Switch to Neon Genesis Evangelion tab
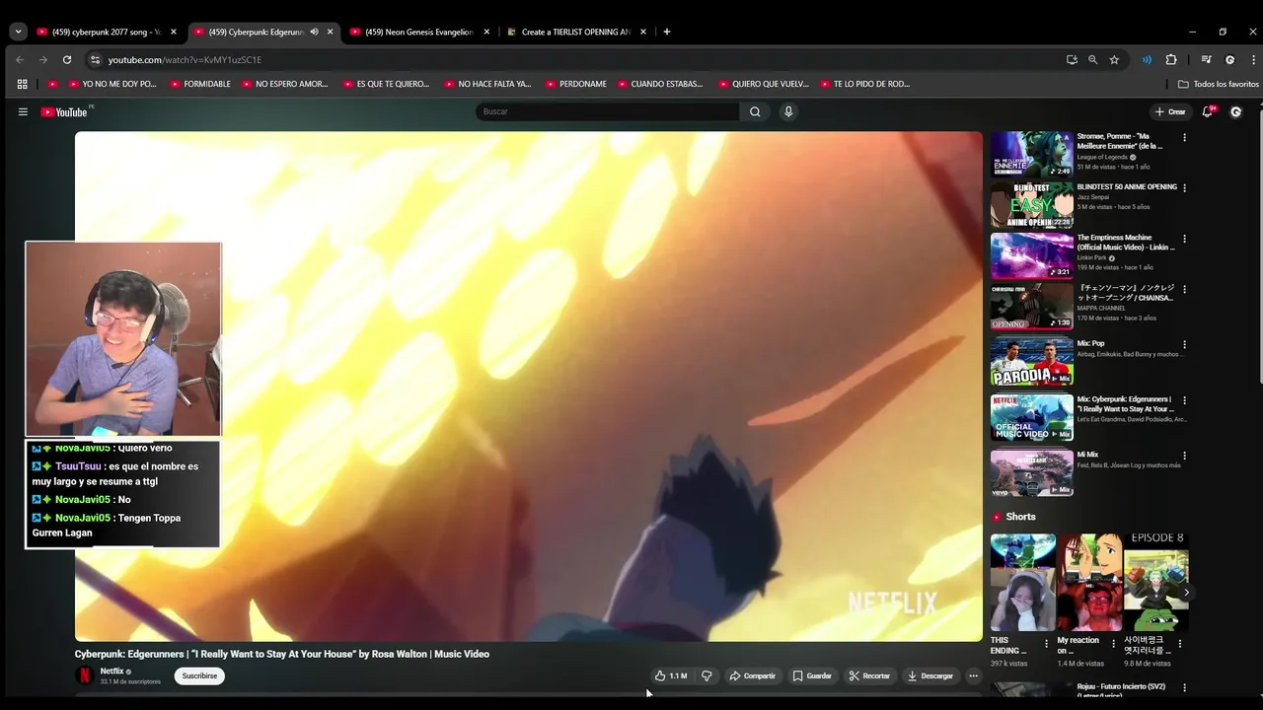This screenshot has width=1263, height=710. [x=419, y=32]
